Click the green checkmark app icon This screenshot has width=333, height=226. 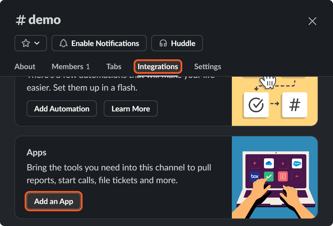pos(269,176)
